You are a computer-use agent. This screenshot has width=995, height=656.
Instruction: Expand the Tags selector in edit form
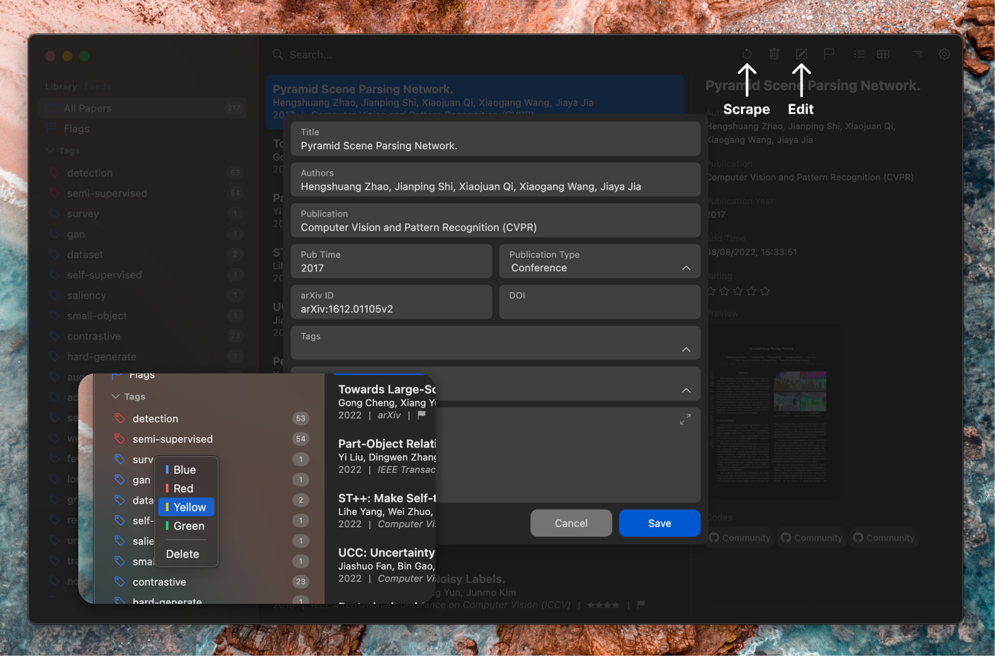tap(686, 349)
